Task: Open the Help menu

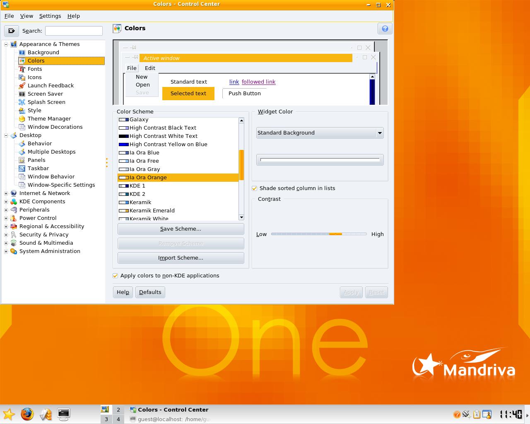Action: point(74,16)
